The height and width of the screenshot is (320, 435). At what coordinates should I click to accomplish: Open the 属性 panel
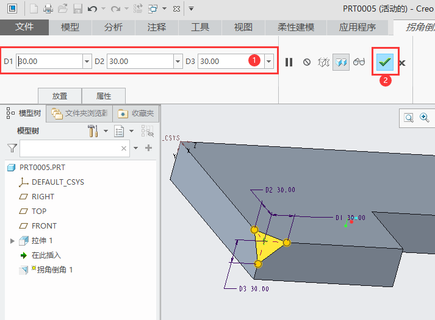tap(104, 96)
